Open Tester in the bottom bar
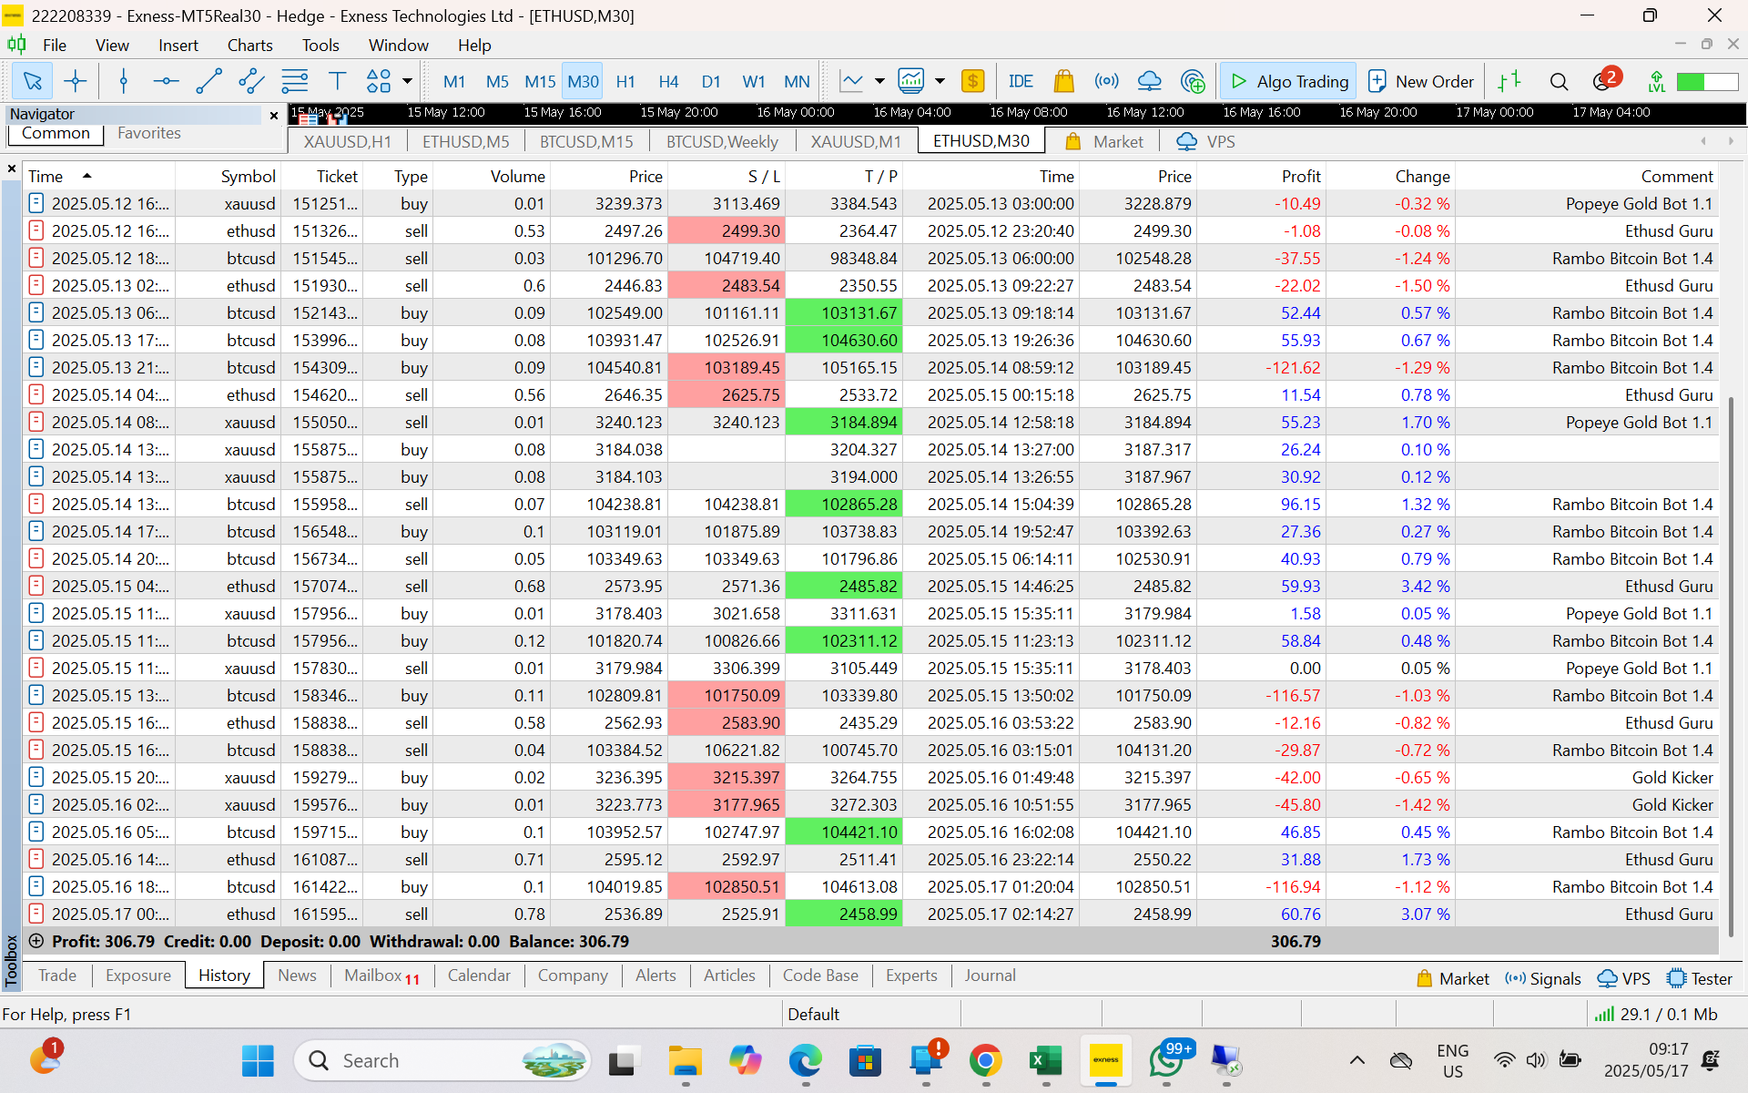The height and width of the screenshot is (1093, 1748). point(1699,979)
